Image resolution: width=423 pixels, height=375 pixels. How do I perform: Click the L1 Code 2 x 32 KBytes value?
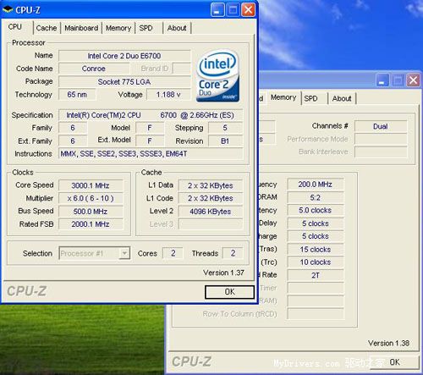(211, 198)
